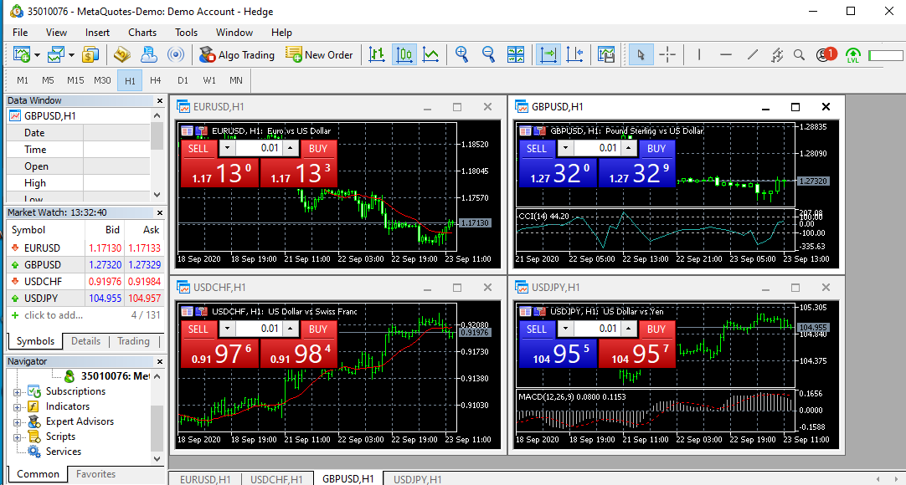
Task: Open the Profiles toolbar icon
Action: point(55,55)
